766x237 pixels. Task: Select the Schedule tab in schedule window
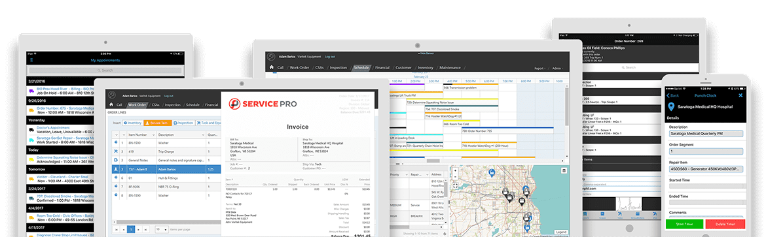[361, 67]
